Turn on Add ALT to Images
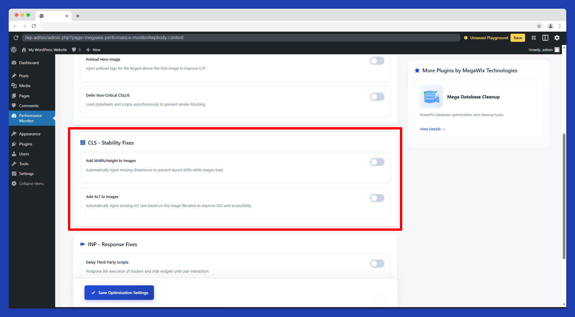Viewport: 575px width, 317px height. [377, 198]
